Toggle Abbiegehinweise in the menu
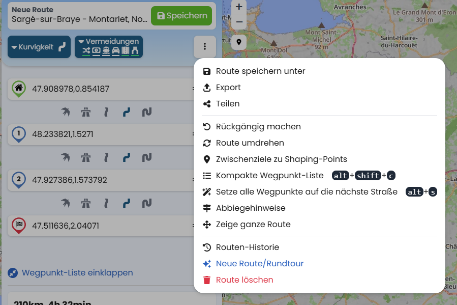The image size is (457, 305). [250, 208]
